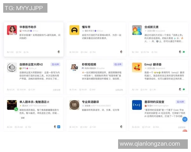Click the 应用 badge on 秒剪短视频
The height and width of the screenshot is (152, 191).
point(118,64)
